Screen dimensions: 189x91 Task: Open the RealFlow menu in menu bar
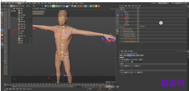(81, 3)
